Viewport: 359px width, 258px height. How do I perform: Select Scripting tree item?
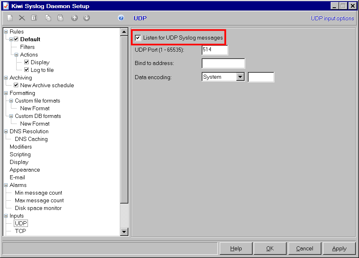tap(20, 154)
